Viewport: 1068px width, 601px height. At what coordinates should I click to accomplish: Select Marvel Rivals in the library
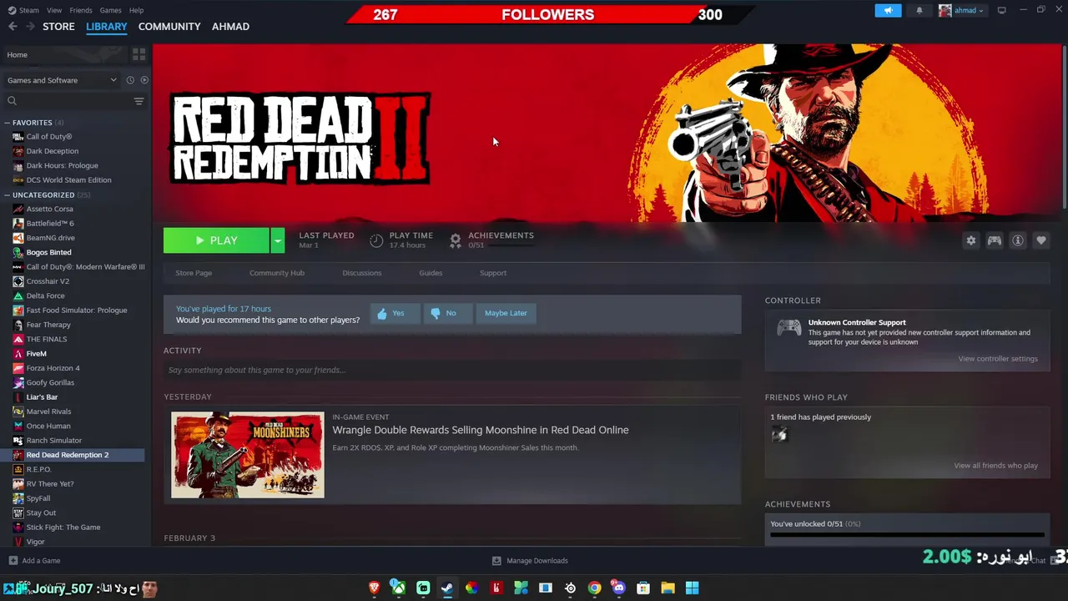[x=48, y=412]
